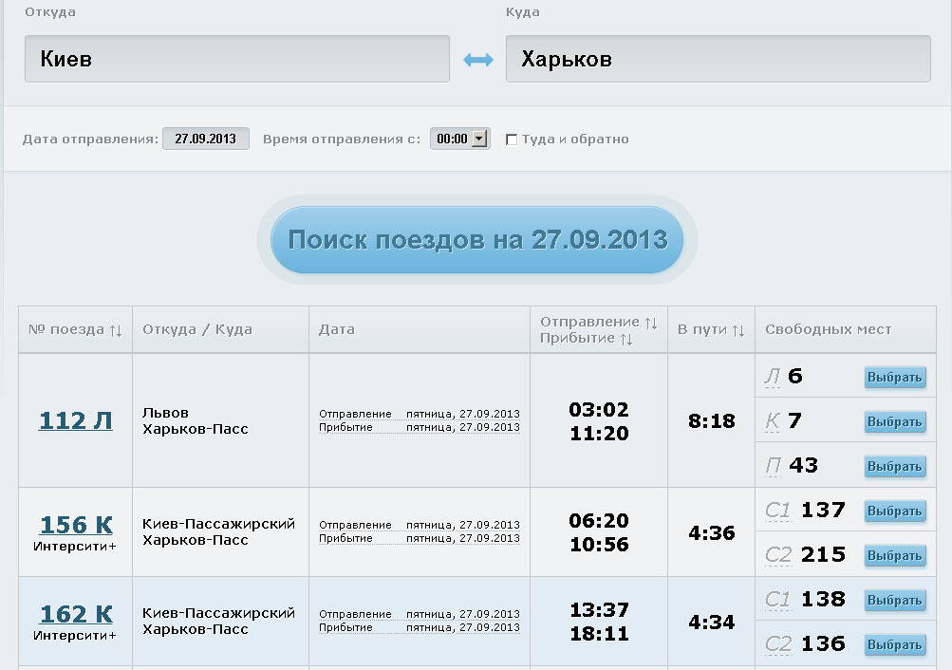Click the destination field containing Харьков
The height and width of the screenshot is (670, 952).
(x=718, y=59)
